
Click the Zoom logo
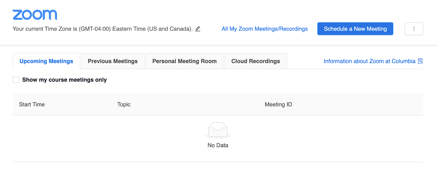[x=35, y=15]
